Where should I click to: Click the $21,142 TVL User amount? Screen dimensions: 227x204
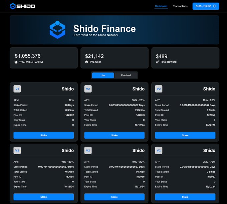[x=94, y=56]
